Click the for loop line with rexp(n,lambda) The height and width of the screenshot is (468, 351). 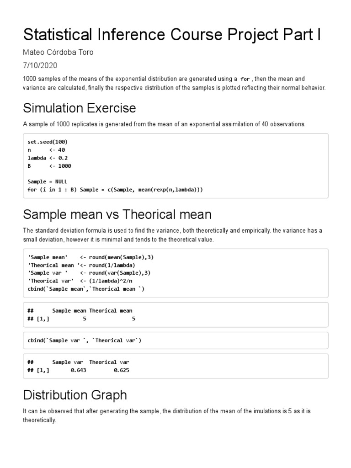coord(115,190)
